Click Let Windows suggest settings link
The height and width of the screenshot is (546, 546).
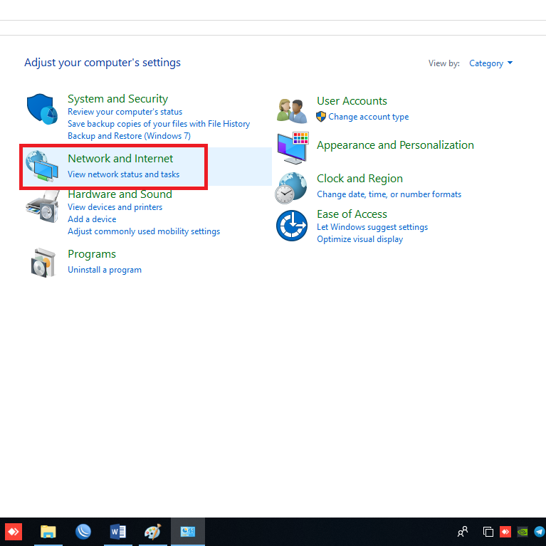pos(372,227)
